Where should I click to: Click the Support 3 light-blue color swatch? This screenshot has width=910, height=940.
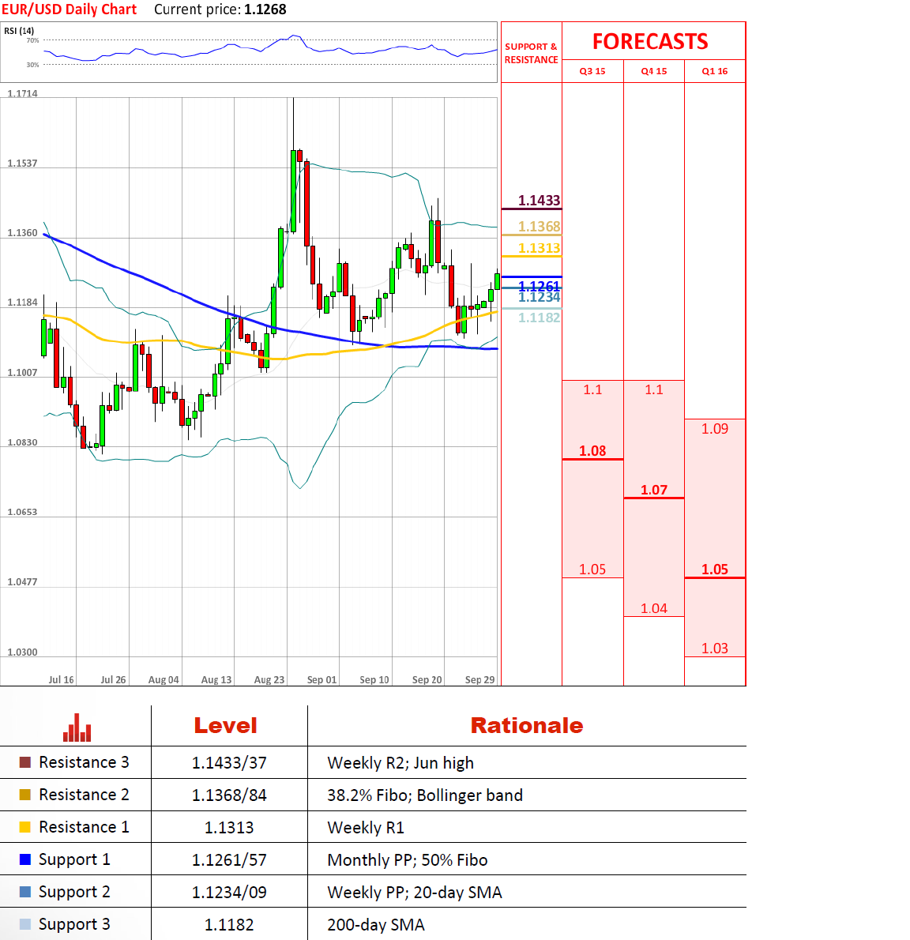pyautogui.click(x=25, y=924)
